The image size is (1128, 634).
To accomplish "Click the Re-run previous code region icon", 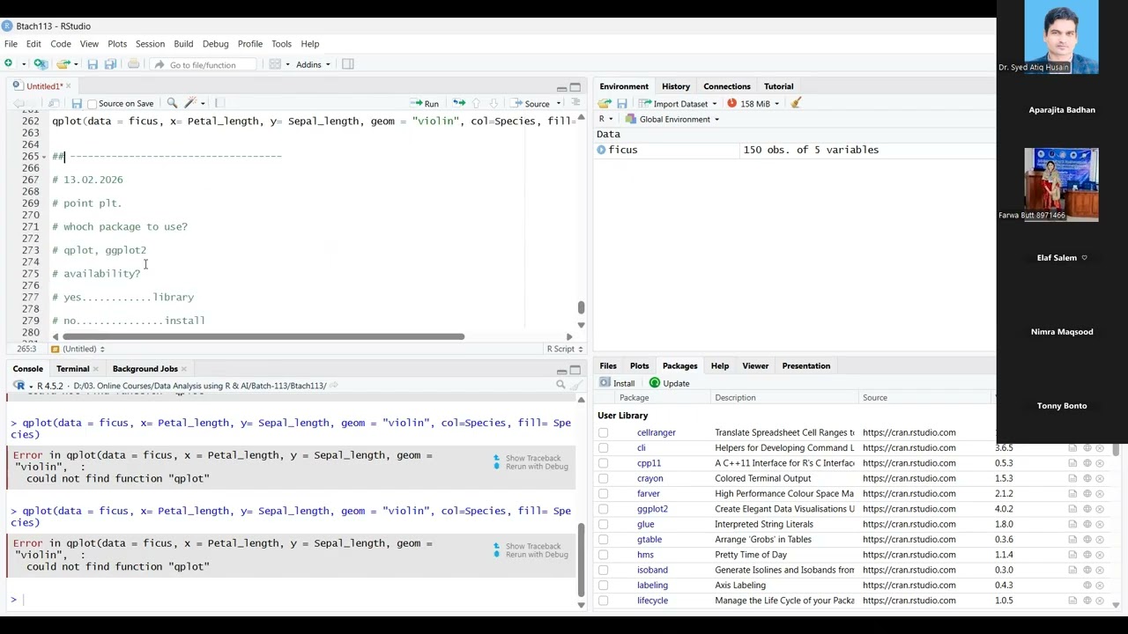I will pos(459,103).
